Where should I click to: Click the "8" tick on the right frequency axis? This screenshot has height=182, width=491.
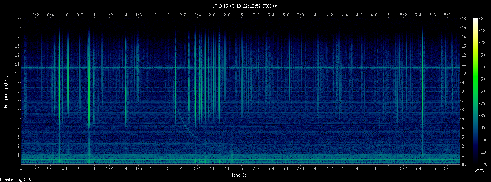click(x=463, y=91)
